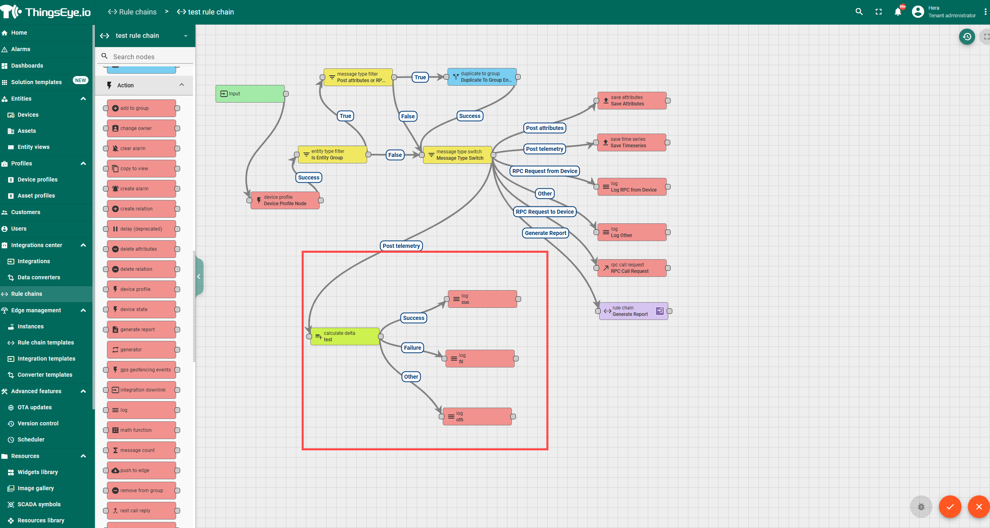This screenshot has height=528, width=990.
Task: Collapse the Action nodes section
Action: click(182, 85)
